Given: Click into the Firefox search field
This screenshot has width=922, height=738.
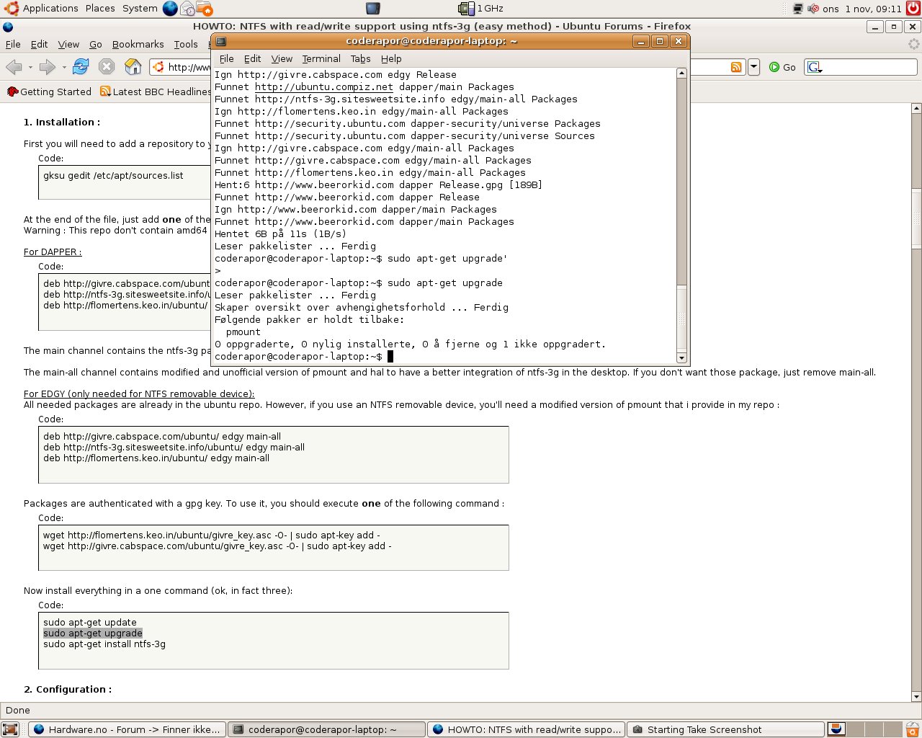Looking at the screenshot, I should click(869, 67).
